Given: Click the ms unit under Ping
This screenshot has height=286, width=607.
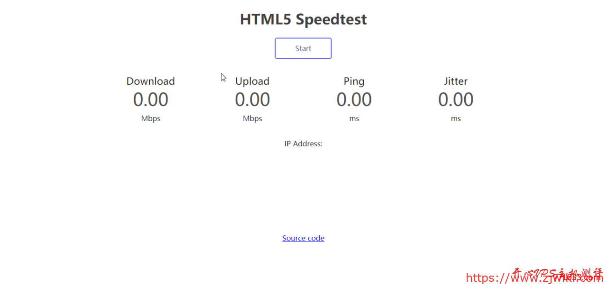Looking at the screenshot, I should [354, 118].
